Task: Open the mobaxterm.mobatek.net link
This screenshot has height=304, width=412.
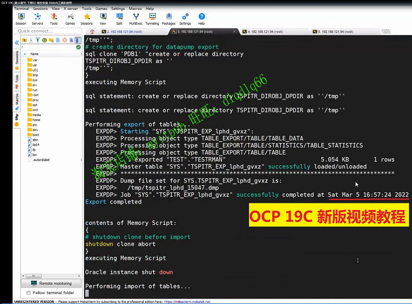Action: click(x=187, y=302)
